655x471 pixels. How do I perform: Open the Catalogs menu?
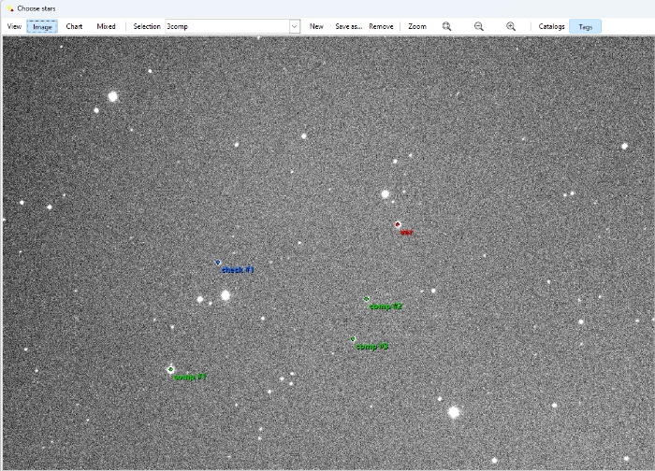(x=551, y=26)
